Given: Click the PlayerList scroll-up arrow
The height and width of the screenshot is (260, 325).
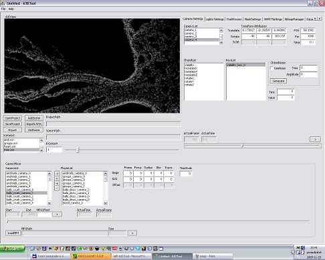Looking at the screenshot, I should (x=106, y=174).
